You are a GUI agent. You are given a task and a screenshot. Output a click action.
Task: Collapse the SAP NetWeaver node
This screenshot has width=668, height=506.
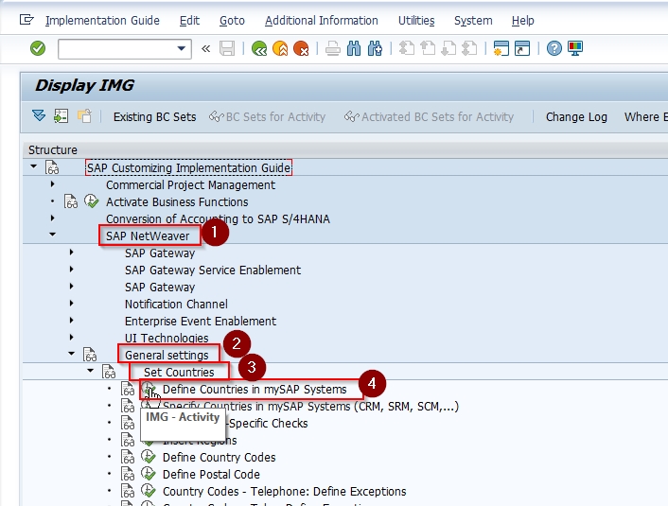(x=52, y=235)
